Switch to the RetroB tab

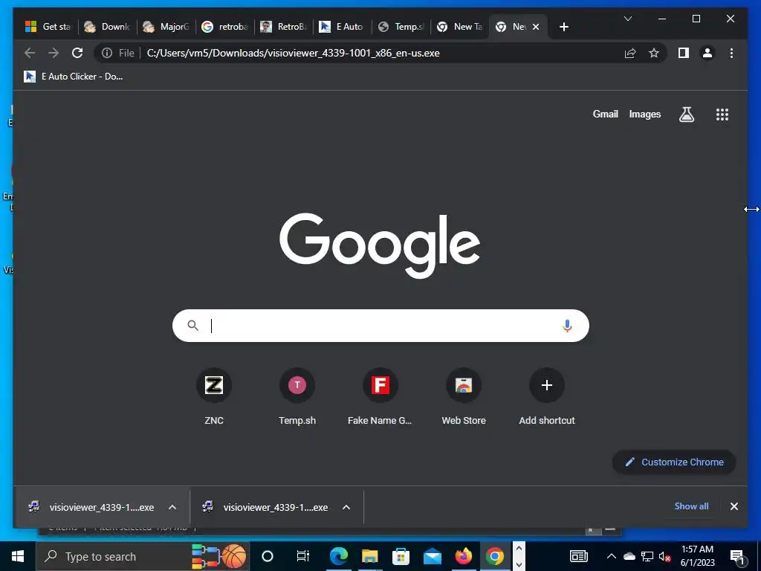tap(283, 27)
